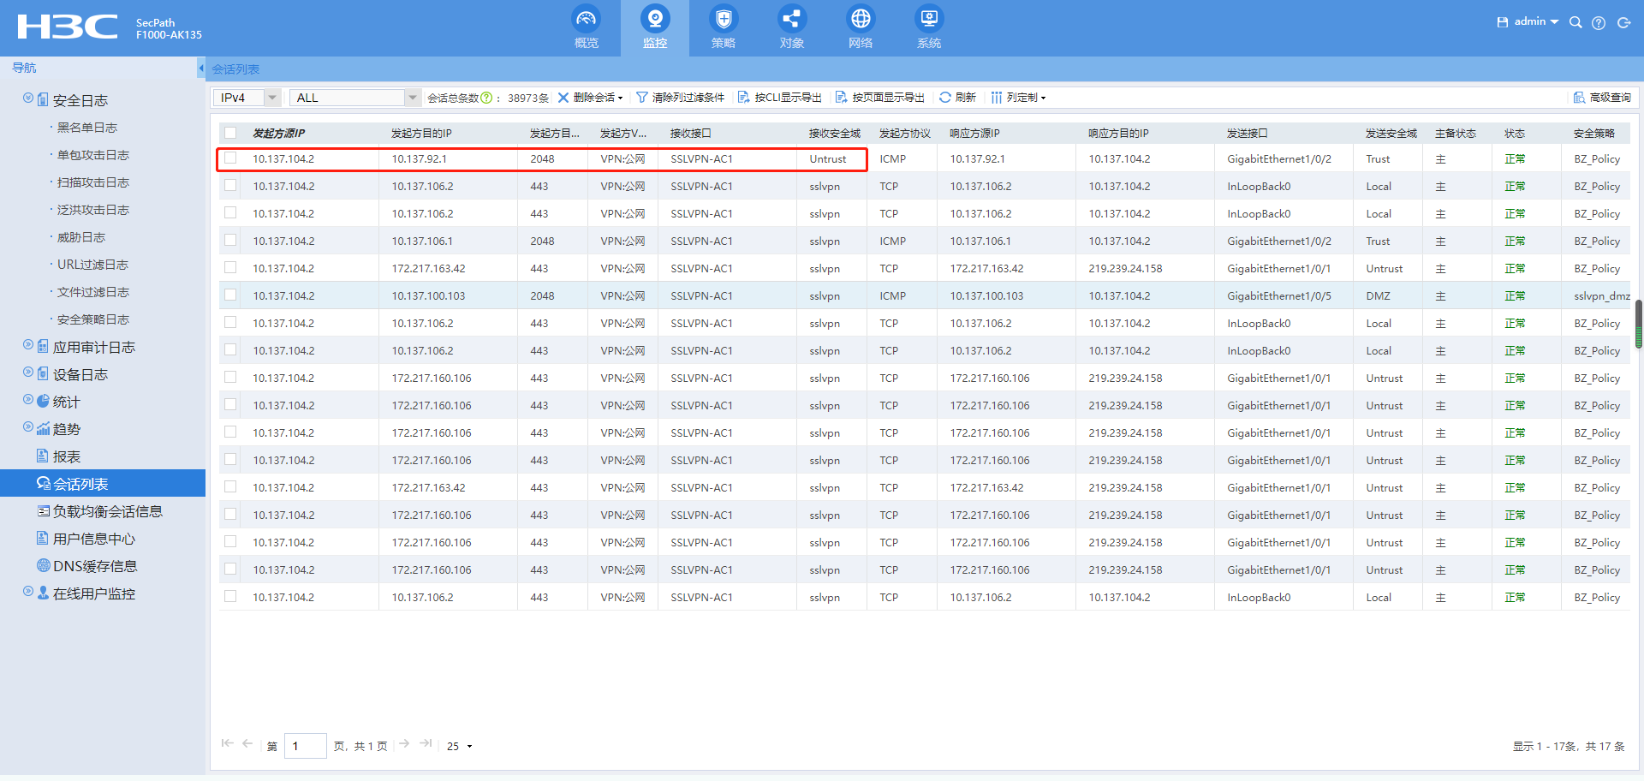Expand the ALL filter combo box
The width and height of the screenshot is (1644, 781).
[x=413, y=98]
